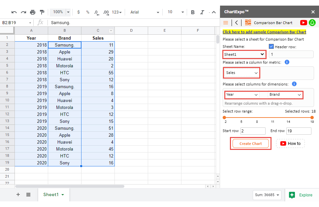Click the green Explore icon

tap(292, 195)
